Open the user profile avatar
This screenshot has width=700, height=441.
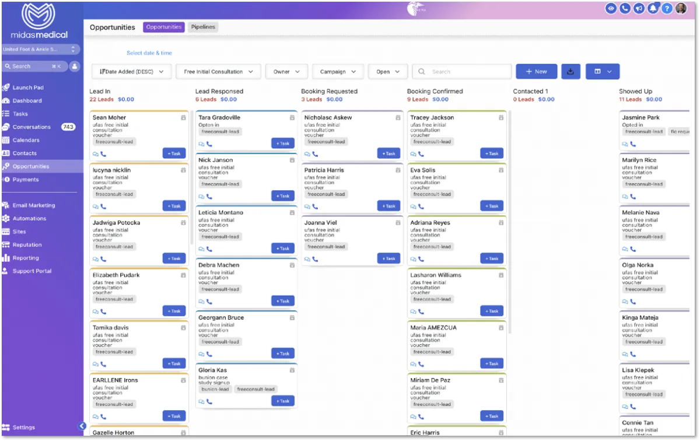(x=681, y=9)
